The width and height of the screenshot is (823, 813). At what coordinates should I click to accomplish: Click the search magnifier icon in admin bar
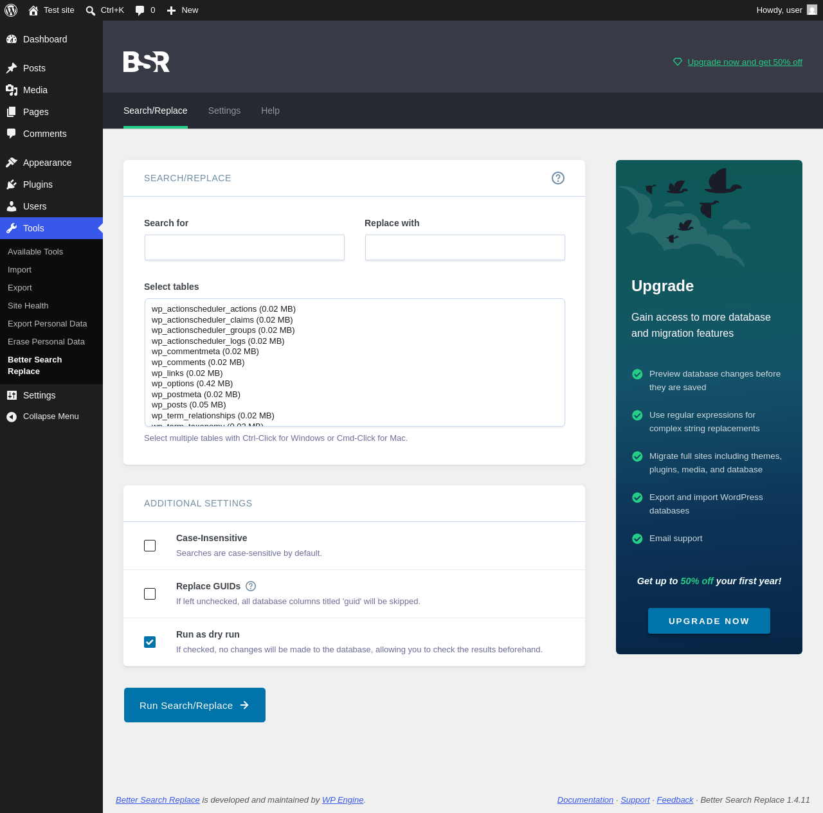click(x=91, y=10)
